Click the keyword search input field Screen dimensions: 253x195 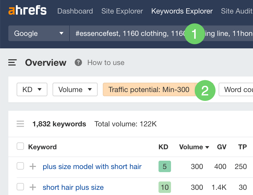(x=117, y=33)
